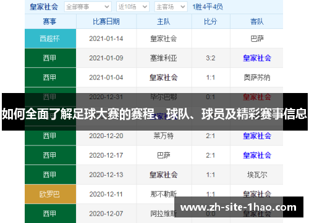The width and height of the screenshot is (309, 223).
Task: Open the 主客场 home/away dropdown
Action: 171,7
